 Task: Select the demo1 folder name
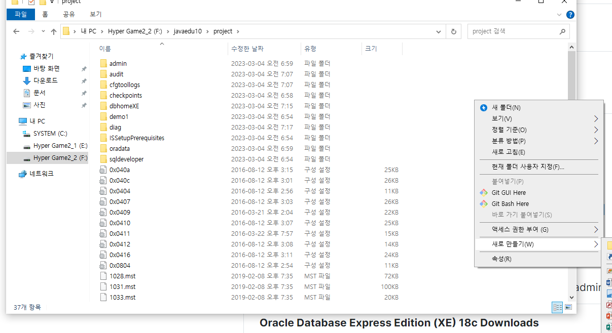[x=119, y=116]
